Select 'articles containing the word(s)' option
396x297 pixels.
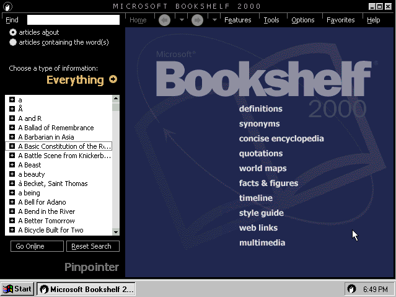13,42
